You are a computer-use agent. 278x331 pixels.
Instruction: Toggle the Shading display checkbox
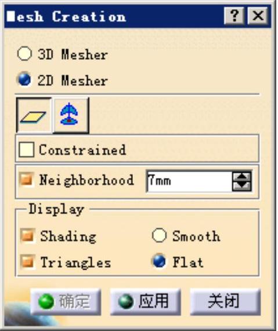[x=28, y=235]
